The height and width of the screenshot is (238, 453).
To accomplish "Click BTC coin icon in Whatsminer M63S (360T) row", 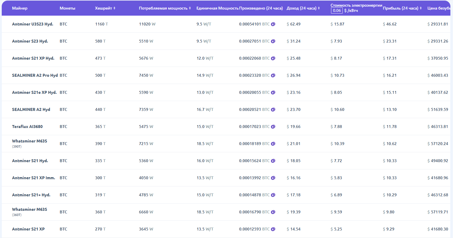I will (x=273, y=212).
